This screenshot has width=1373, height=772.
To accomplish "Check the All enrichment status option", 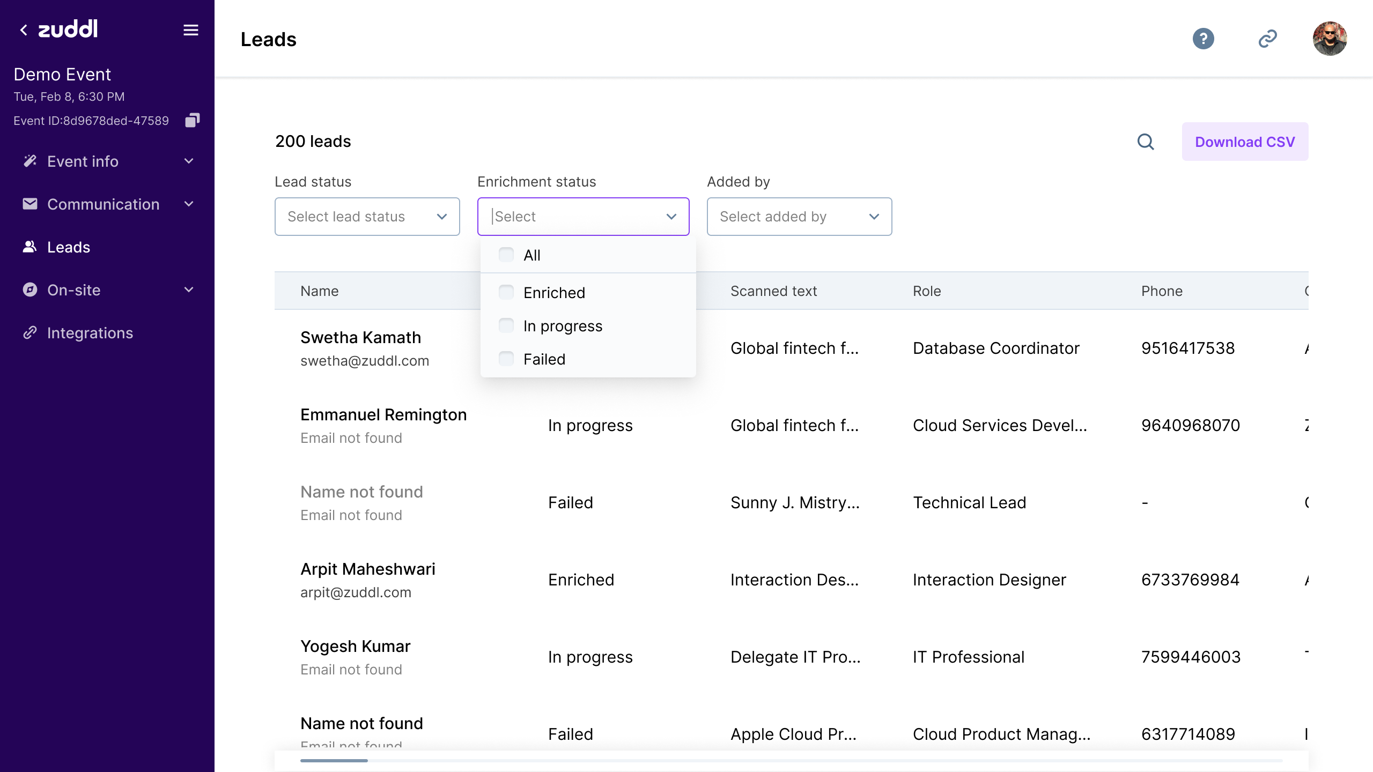I will (x=506, y=255).
